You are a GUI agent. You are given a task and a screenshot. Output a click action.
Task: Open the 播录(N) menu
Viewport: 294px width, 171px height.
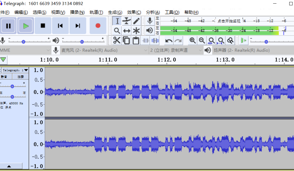(x=77, y=12)
